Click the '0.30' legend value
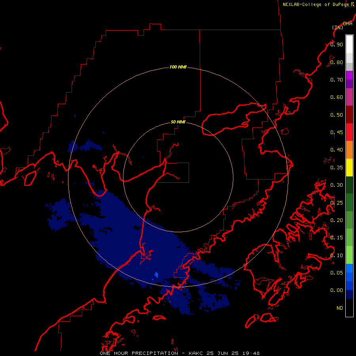This screenshot has height=356, width=356. (337, 185)
